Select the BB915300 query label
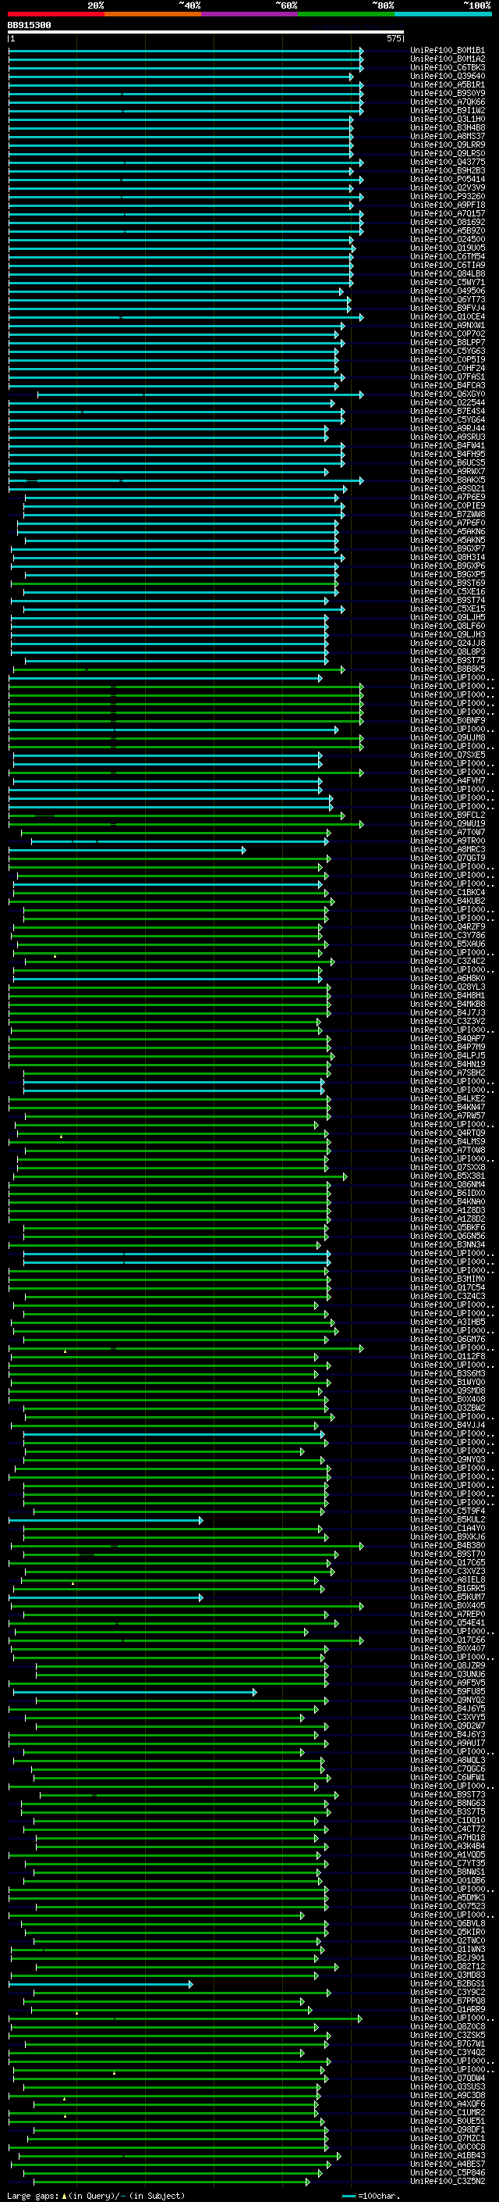499x2202 pixels. coord(29,25)
